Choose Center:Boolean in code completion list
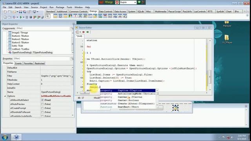 click(x=128, y=100)
